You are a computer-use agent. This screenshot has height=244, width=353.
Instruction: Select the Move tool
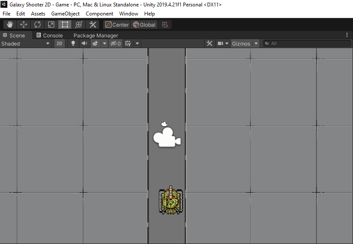tap(24, 24)
